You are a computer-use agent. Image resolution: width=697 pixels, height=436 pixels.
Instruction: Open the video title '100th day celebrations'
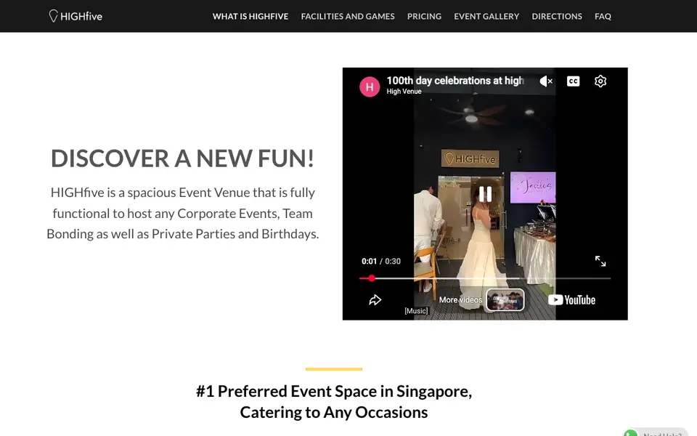[455, 81]
